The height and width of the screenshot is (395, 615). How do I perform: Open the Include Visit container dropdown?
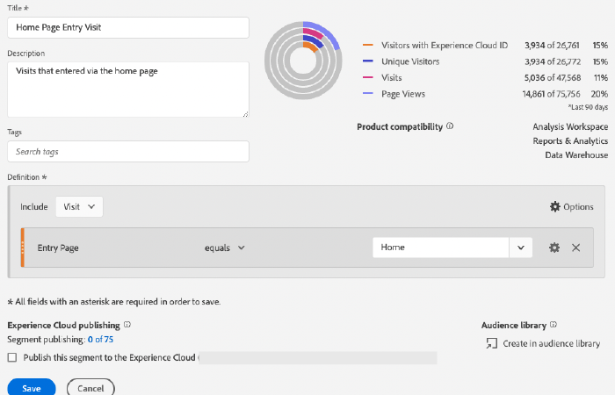[79, 206]
